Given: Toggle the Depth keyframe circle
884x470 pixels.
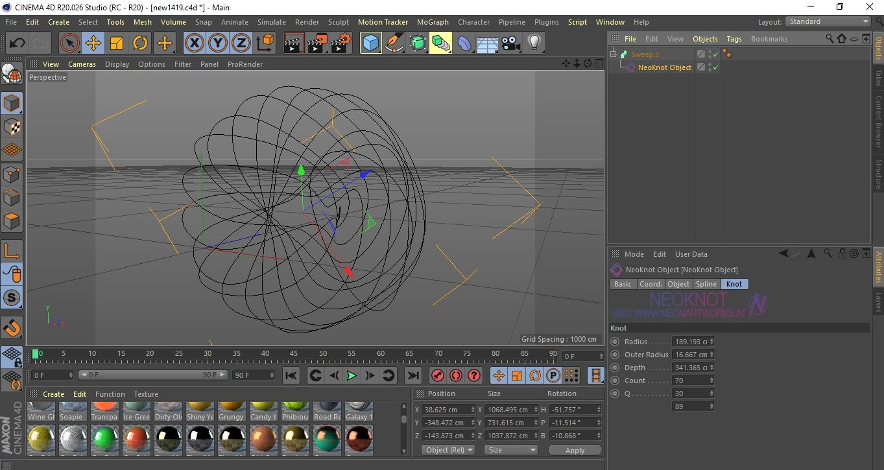Looking at the screenshot, I should 615,368.
